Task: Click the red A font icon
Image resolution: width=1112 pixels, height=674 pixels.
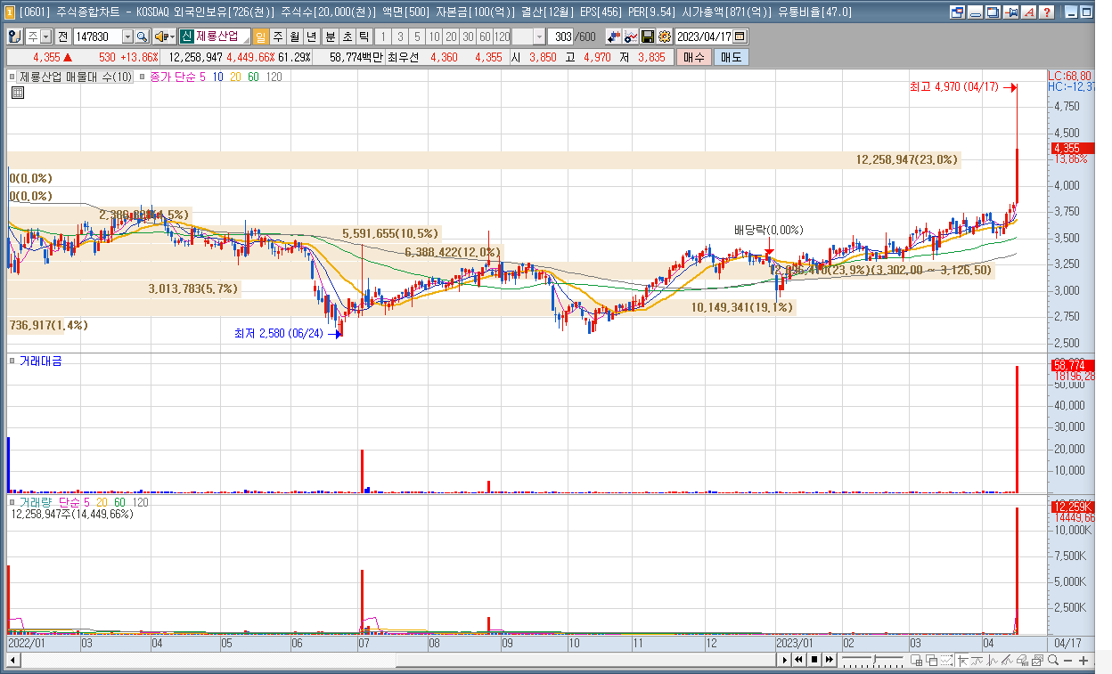Action: (1029, 12)
